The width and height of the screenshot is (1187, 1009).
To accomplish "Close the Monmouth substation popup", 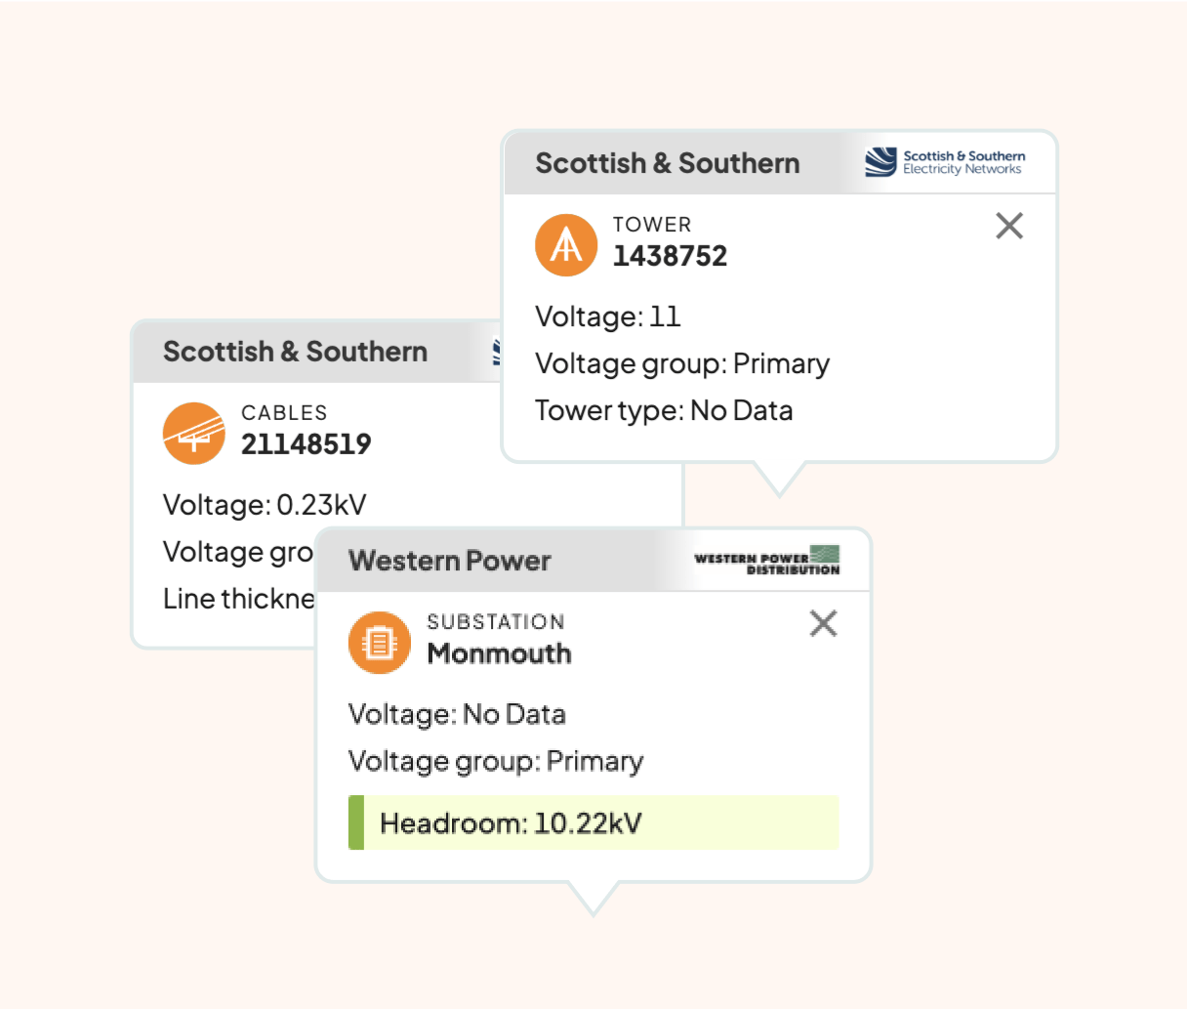I will [823, 623].
